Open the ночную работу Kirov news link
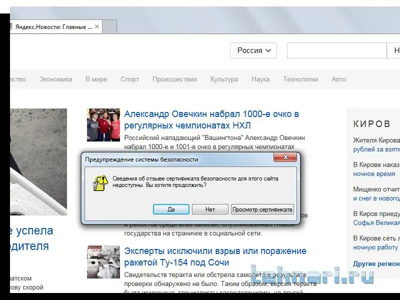400x300 pixels. 375,247
